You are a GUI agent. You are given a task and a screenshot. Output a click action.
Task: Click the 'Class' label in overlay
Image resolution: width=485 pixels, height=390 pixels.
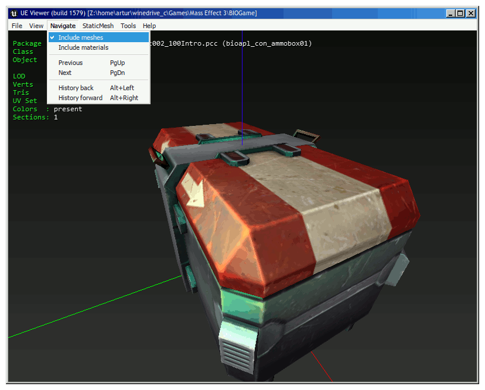[x=23, y=52]
